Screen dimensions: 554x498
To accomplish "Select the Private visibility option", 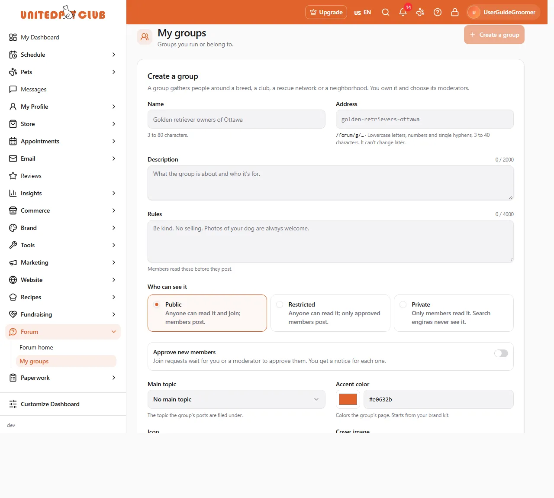I will [454, 313].
